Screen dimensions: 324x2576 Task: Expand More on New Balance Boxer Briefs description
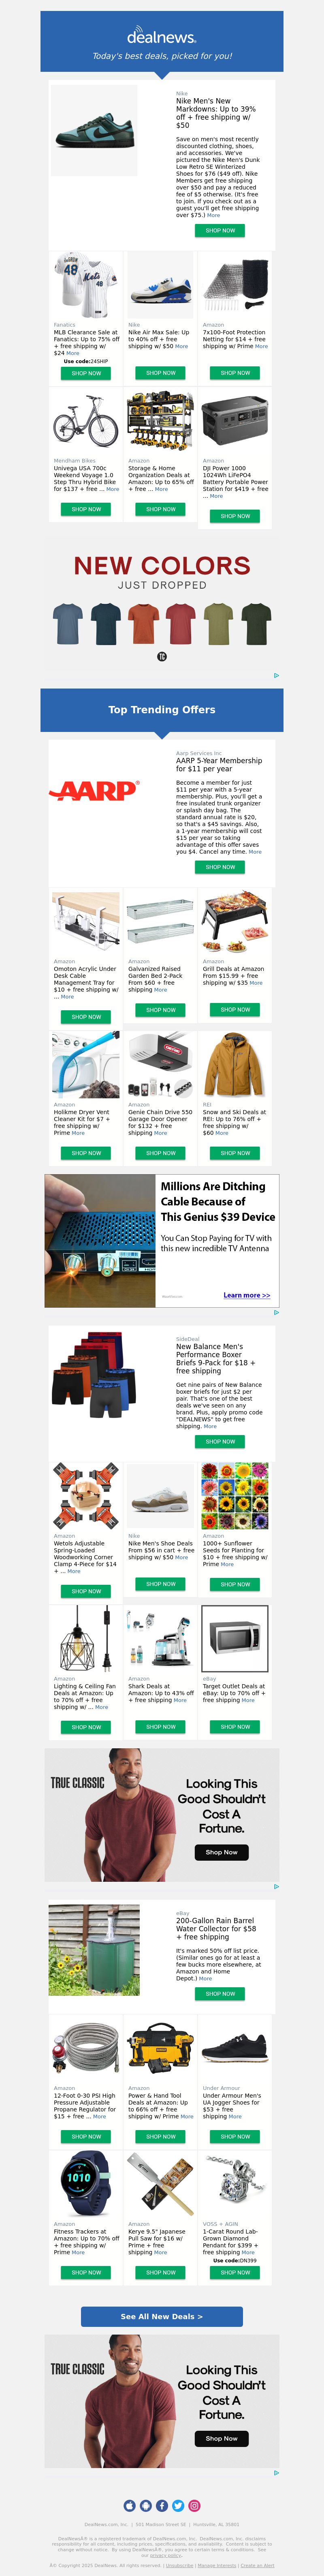(x=209, y=1426)
